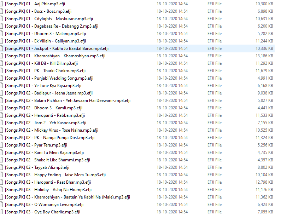Click the file icon beside Tayyab Ali.mp3.efji

(1, 167)
